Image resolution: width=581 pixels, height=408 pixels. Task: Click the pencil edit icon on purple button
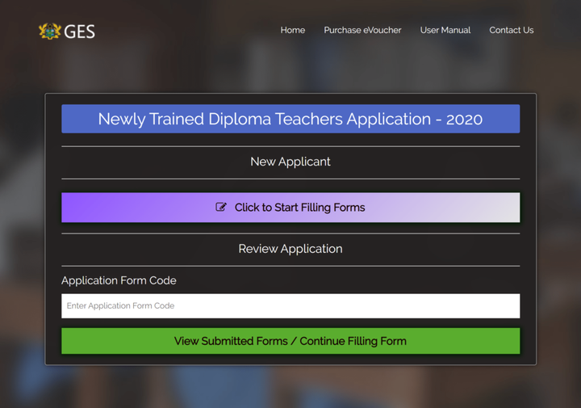click(x=221, y=207)
